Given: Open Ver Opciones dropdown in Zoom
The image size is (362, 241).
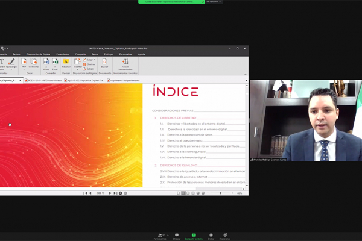Looking at the screenshot, I should point(214,2).
